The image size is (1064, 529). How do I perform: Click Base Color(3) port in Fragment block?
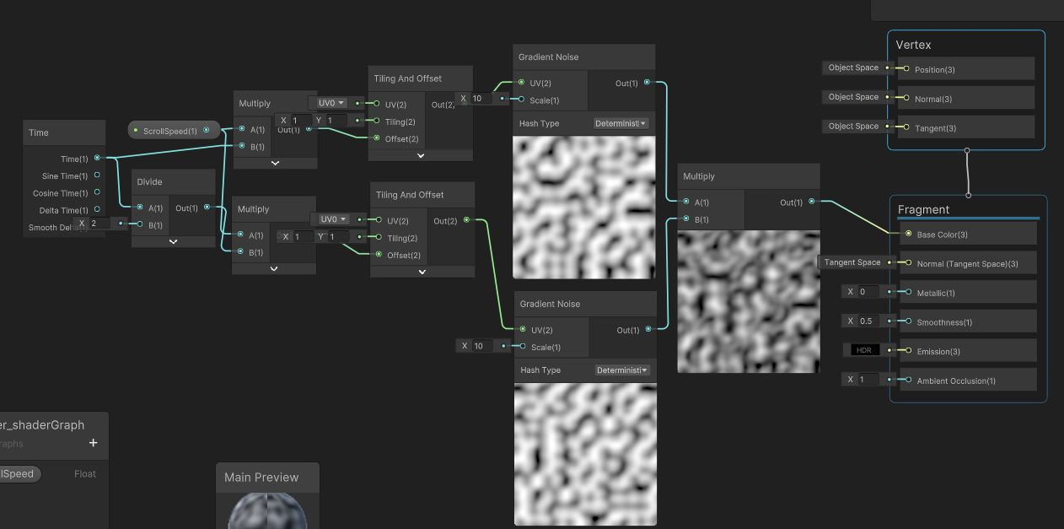click(x=908, y=234)
